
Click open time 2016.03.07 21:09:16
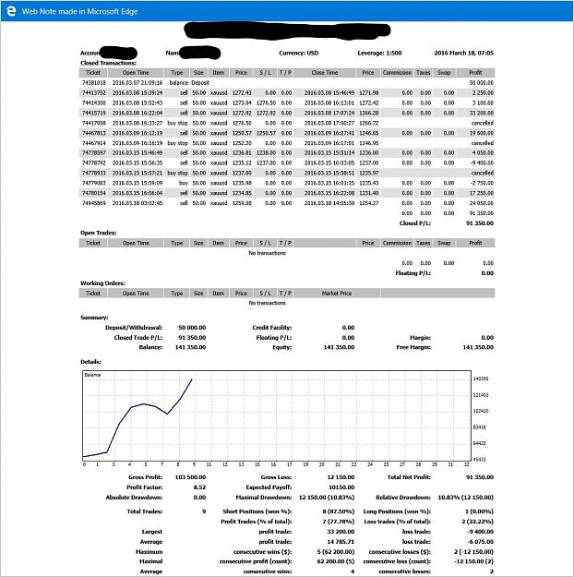tap(138, 83)
